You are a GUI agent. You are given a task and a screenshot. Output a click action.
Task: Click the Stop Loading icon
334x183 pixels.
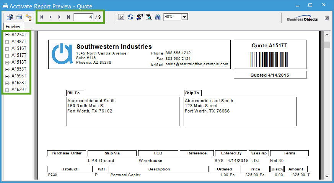point(121,17)
